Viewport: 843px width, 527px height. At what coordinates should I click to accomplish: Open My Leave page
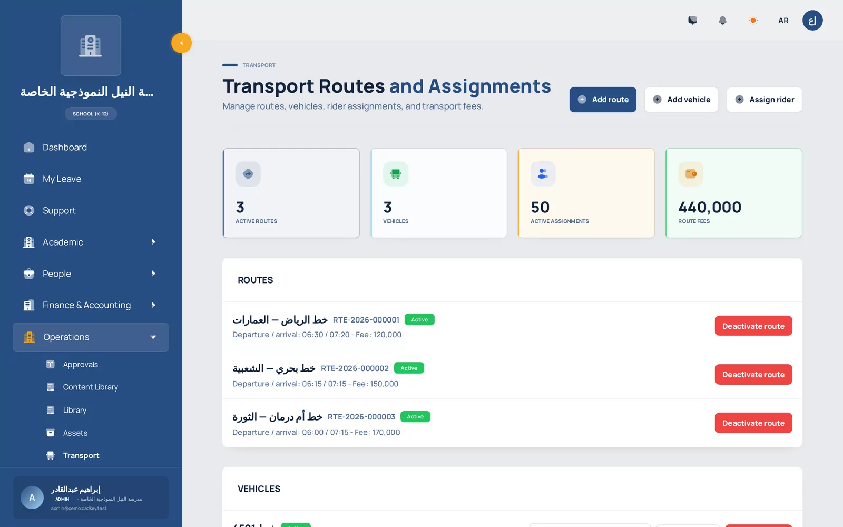[x=91, y=179]
